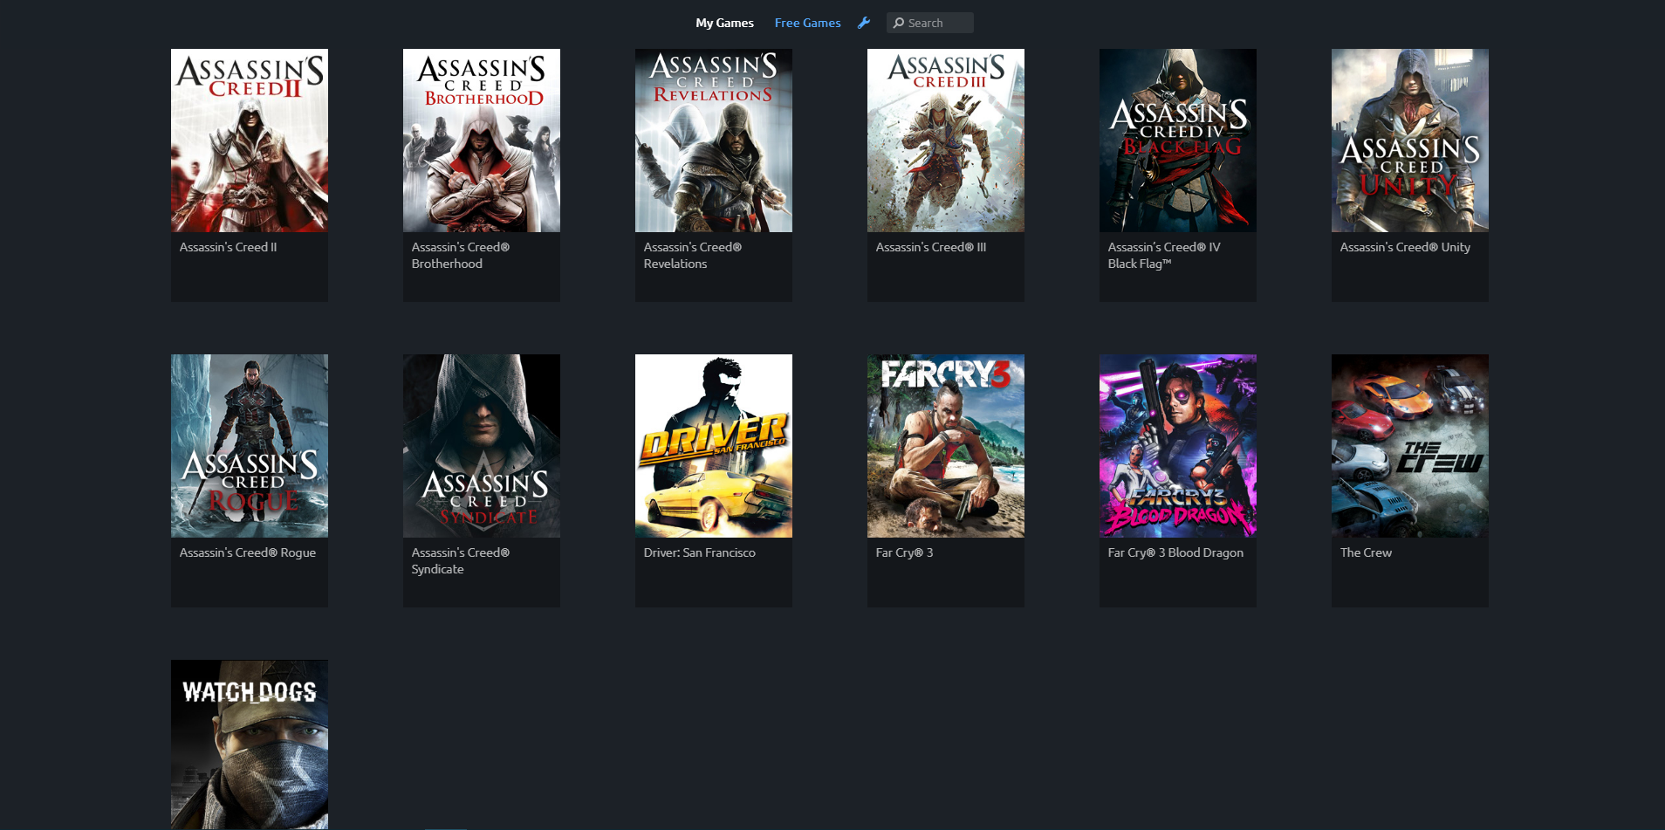
Task: Open the Watch Dogs cover art
Action: 250,744
